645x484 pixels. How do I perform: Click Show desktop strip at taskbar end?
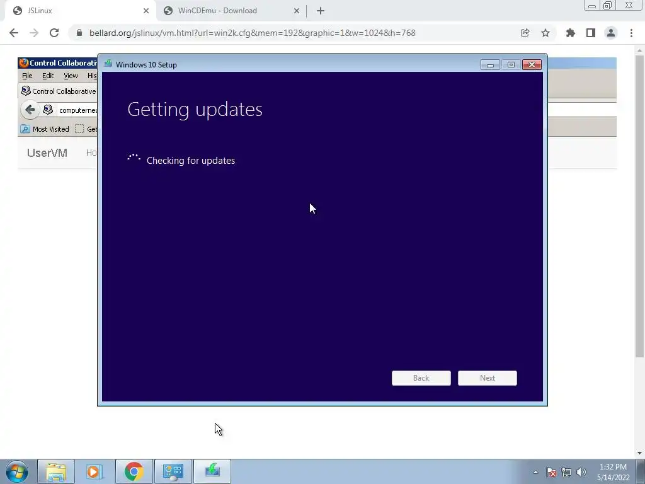[x=640, y=471]
